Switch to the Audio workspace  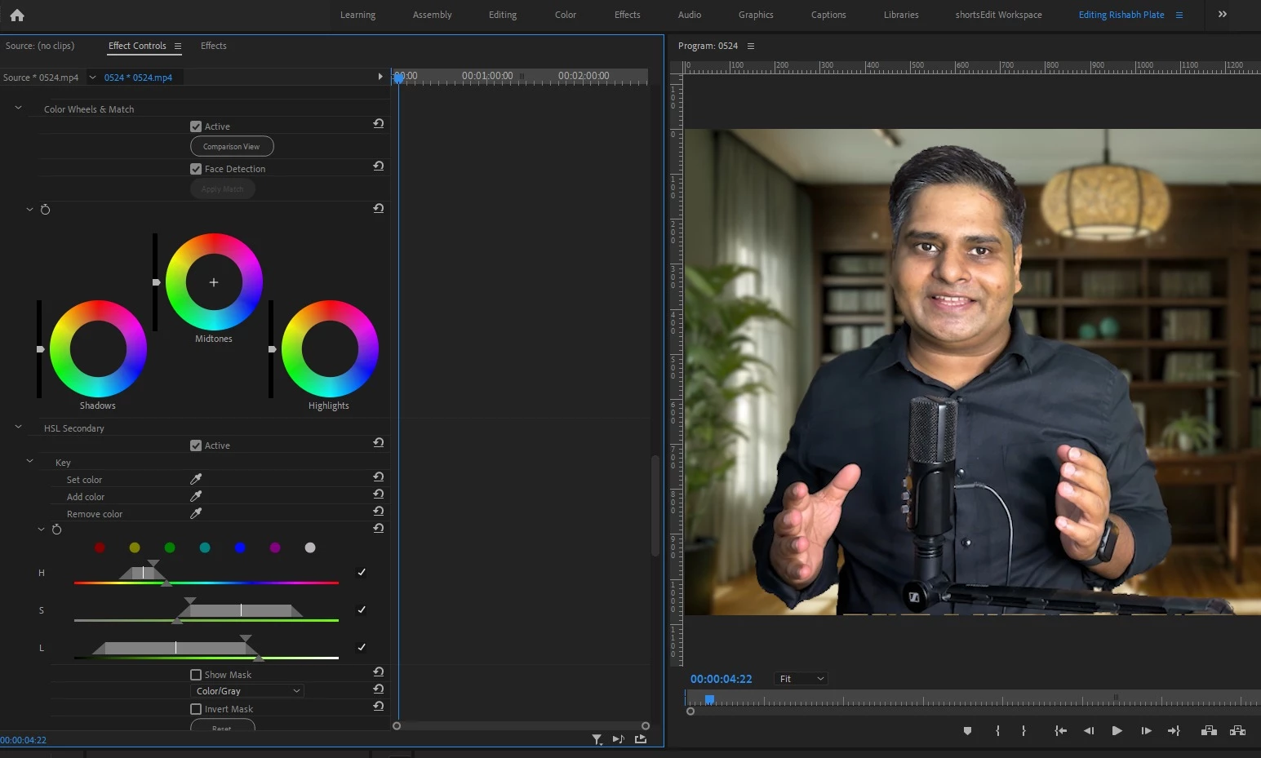tap(690, 15)
